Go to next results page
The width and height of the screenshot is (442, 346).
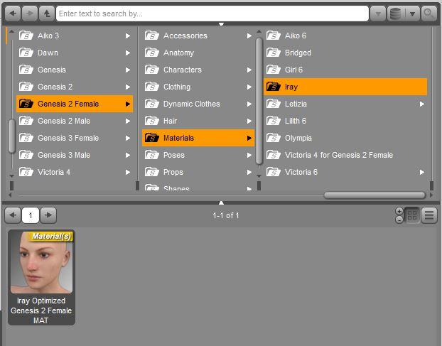(48, 215)
